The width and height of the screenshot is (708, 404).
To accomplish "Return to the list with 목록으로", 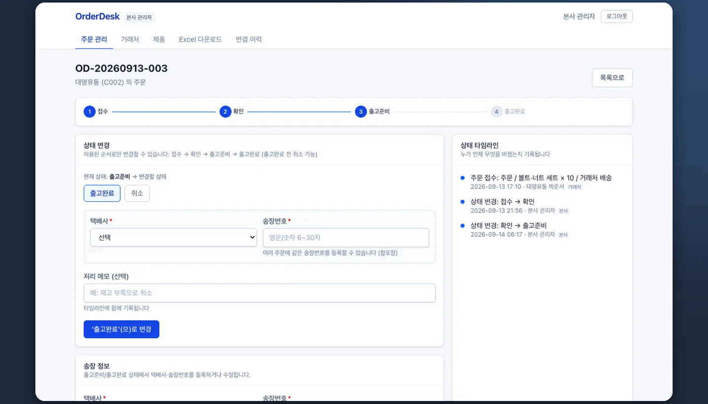I will 612,77.
